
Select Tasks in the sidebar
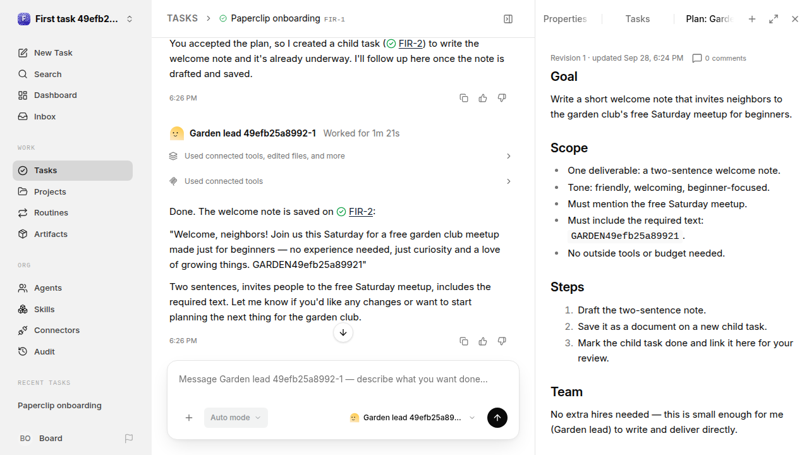tap(73, 171)
